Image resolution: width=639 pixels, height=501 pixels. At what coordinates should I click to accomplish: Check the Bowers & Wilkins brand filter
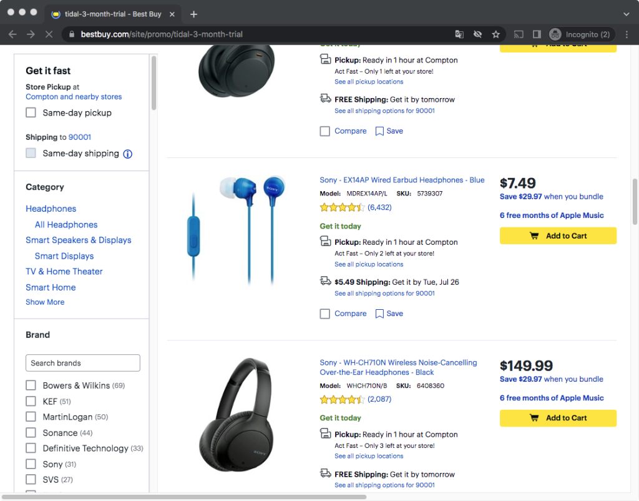31,385
